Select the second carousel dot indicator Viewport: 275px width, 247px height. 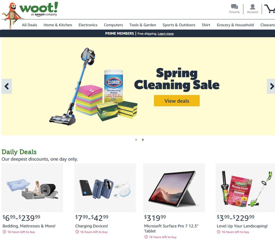click(x=143, y=140)
